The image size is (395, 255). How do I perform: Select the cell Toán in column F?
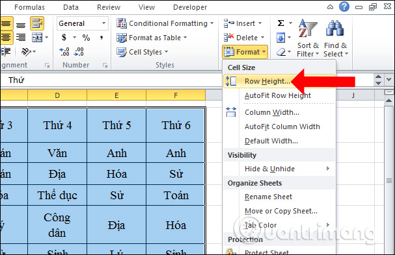pyautogui.click(x=176, y=195)
